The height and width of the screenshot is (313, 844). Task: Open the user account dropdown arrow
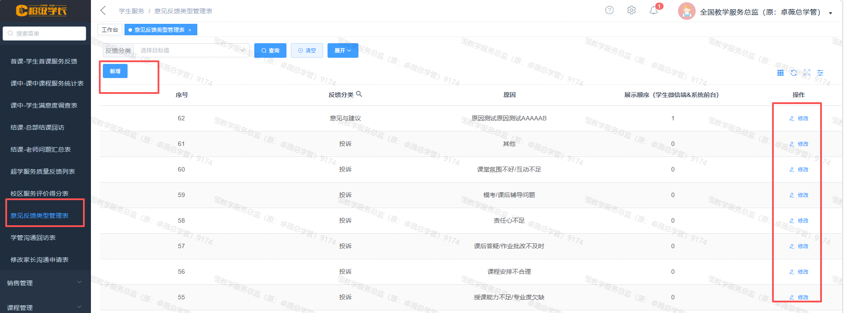(830, 13)
